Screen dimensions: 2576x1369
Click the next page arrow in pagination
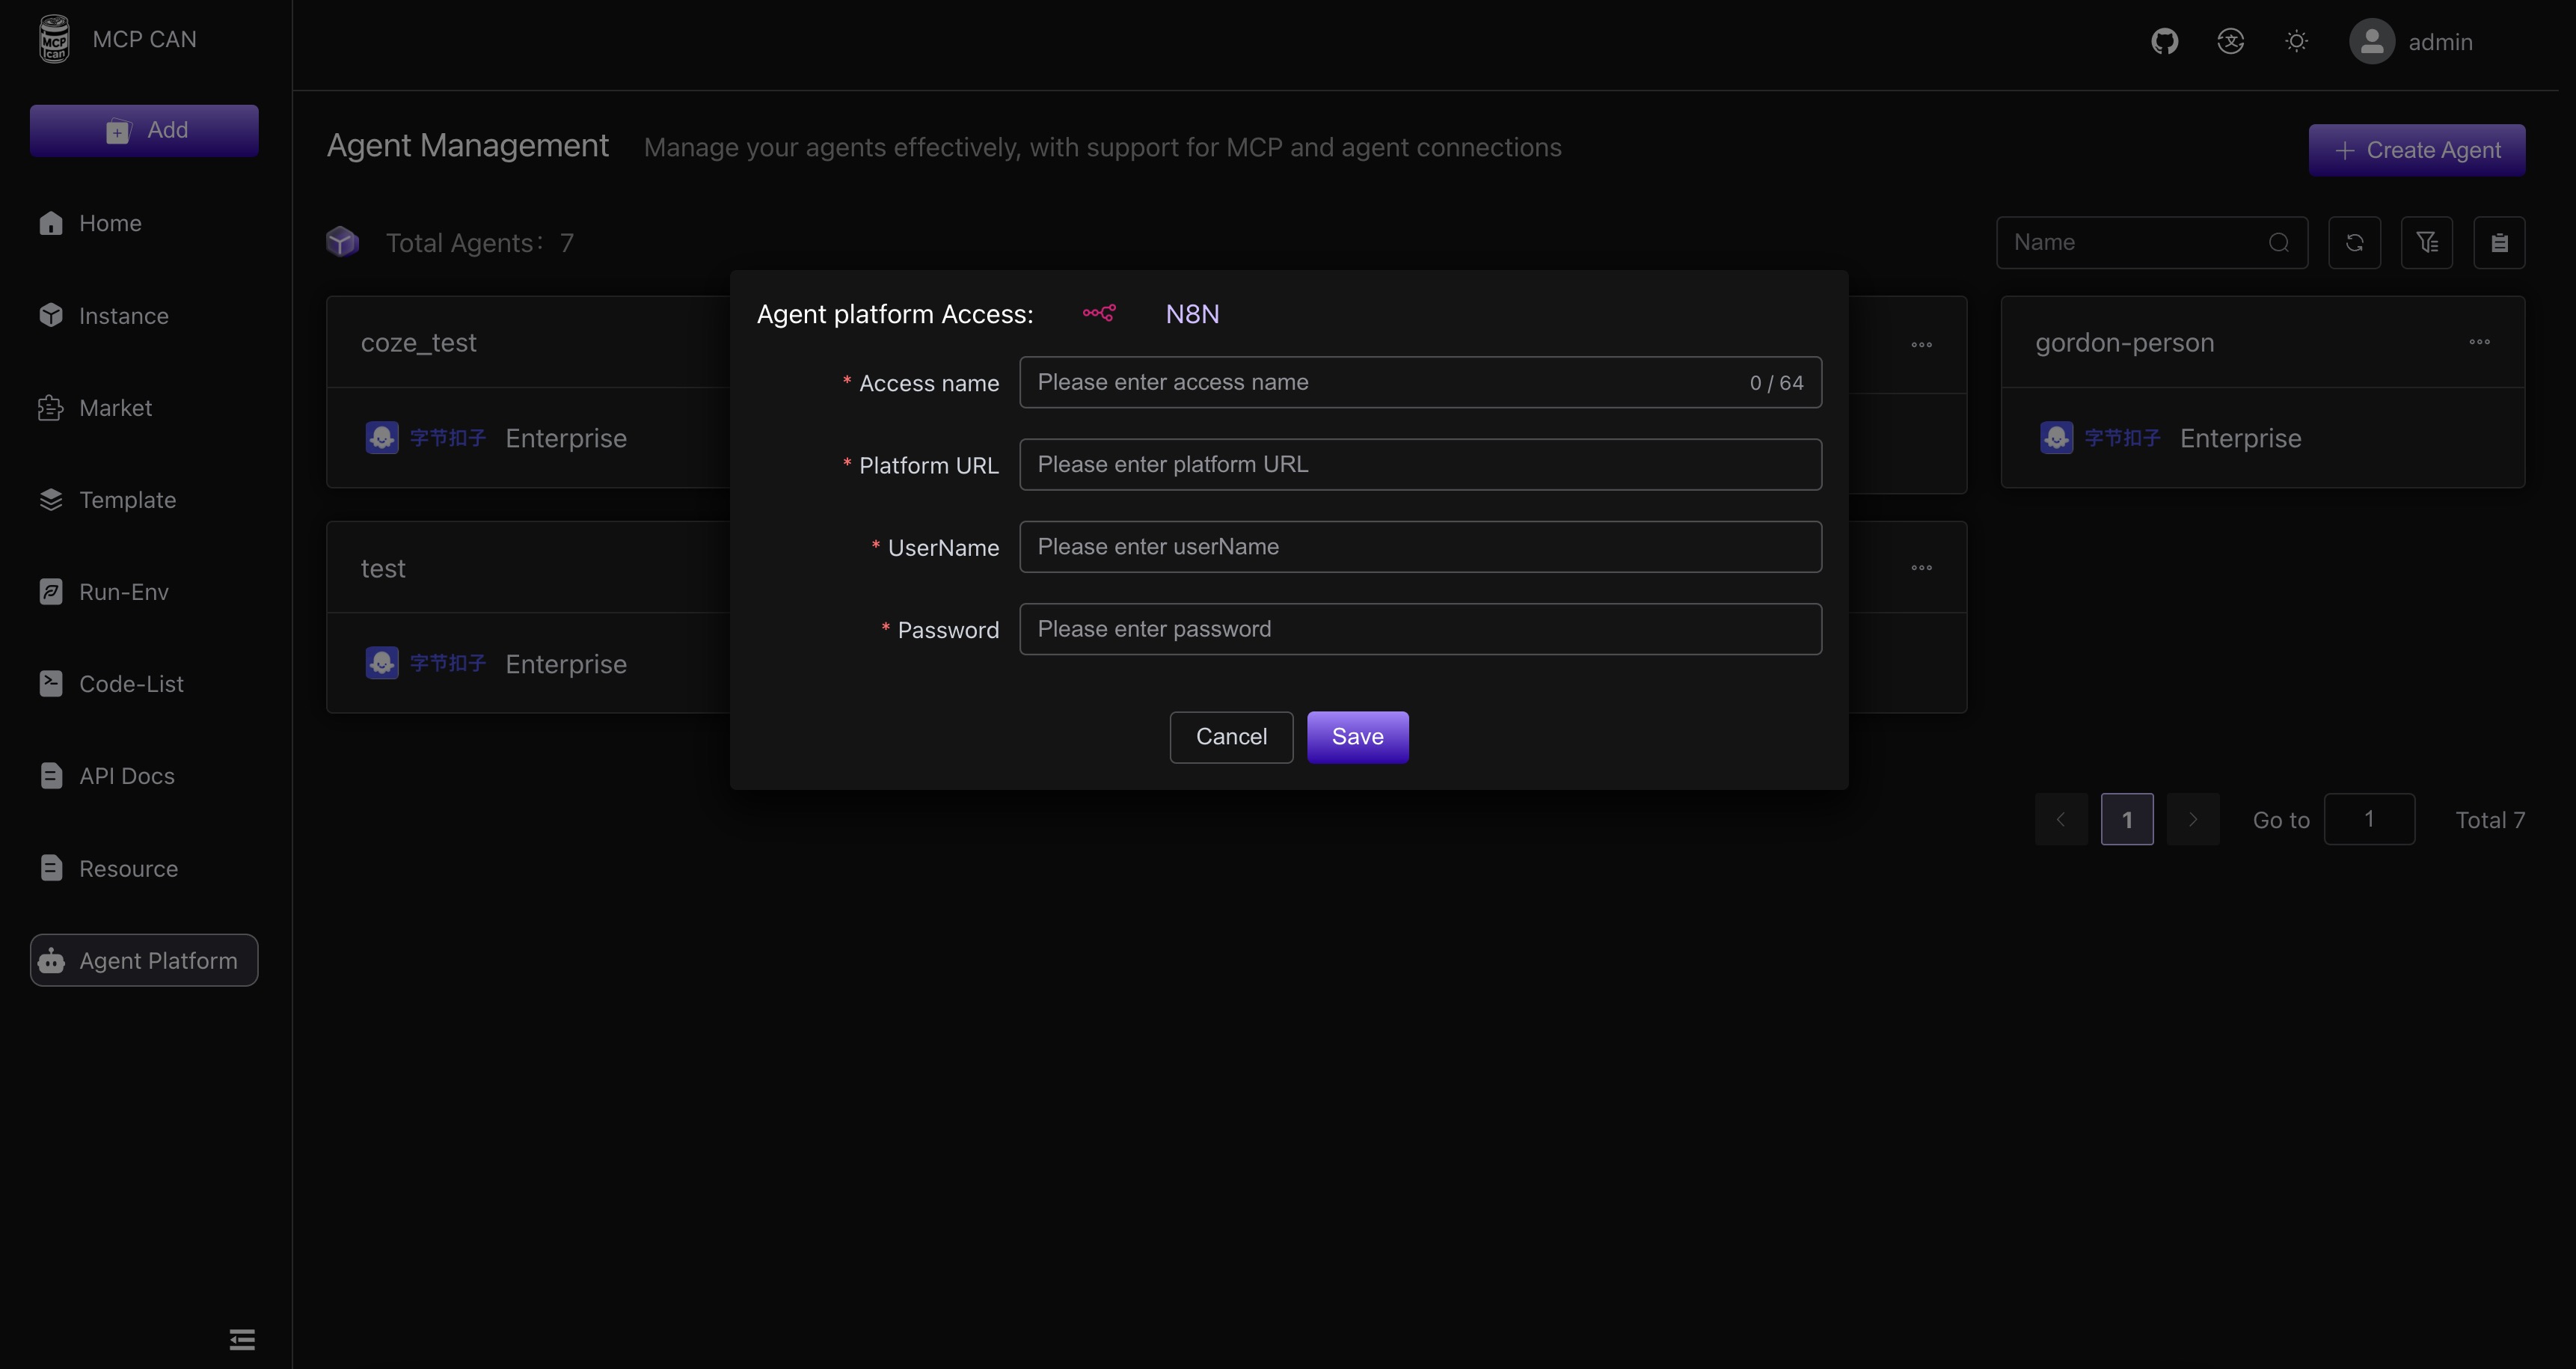click(2193, 819)
